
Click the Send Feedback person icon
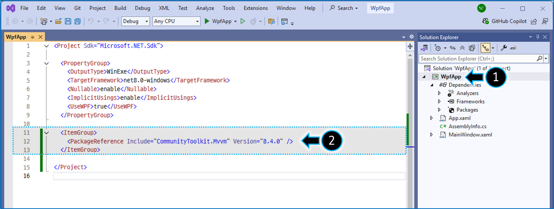[545, 21]
